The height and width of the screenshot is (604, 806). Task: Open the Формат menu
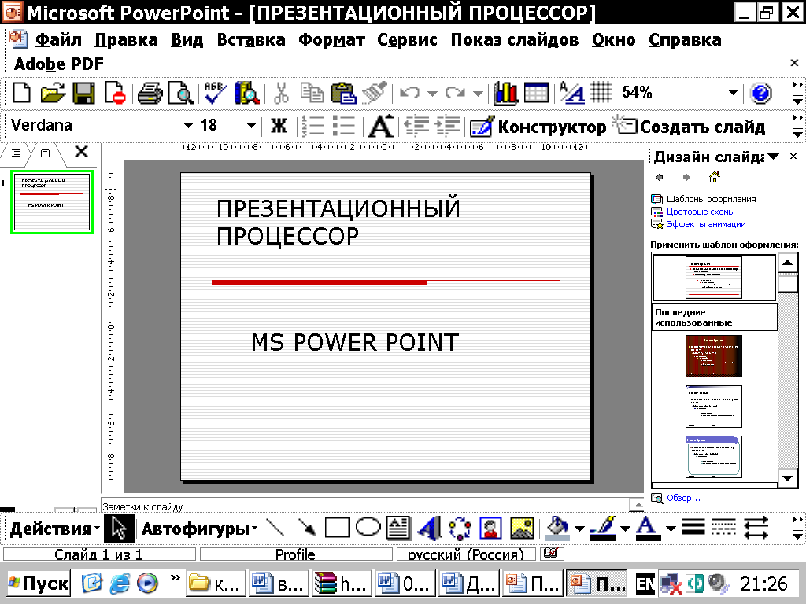coord(331,39)
